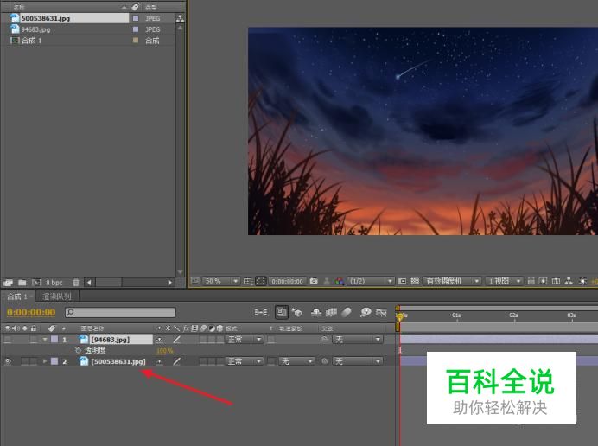Enable draft 3D mode
Viewport: 598px width, 446px height.
pos(296,313)
